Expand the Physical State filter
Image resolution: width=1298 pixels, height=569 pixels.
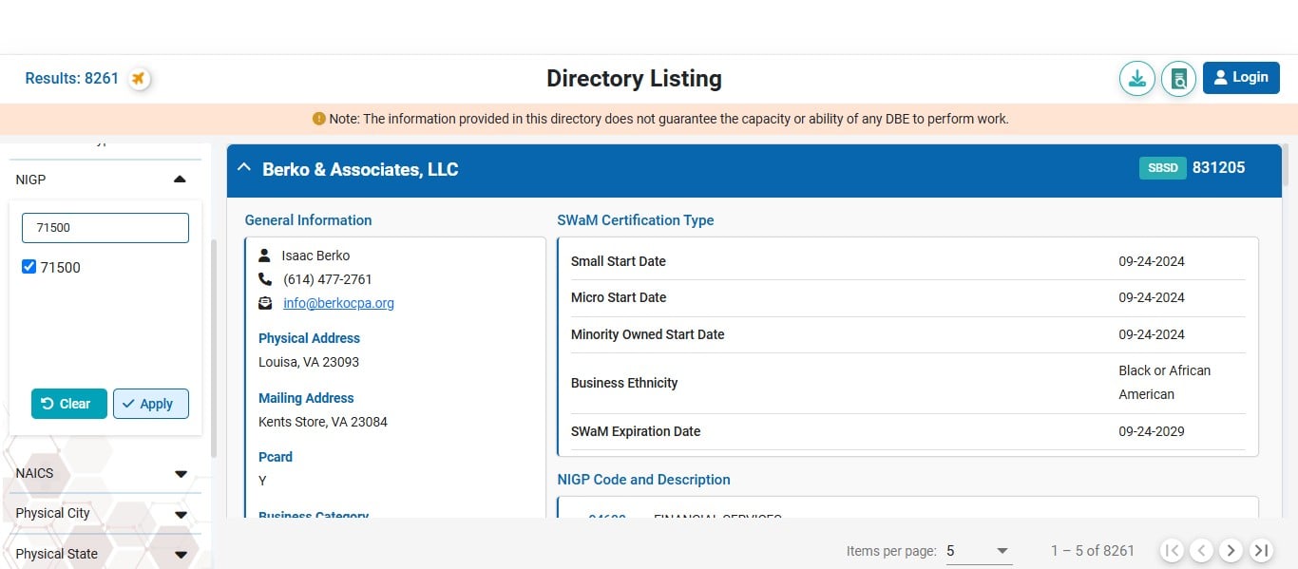[181, 555]
